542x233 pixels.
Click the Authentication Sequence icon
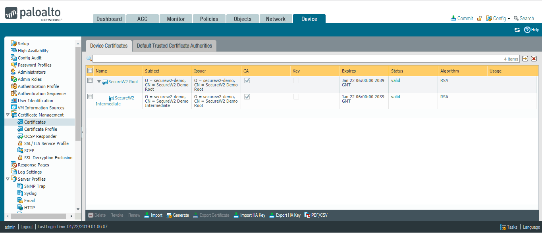pos(14,94)
